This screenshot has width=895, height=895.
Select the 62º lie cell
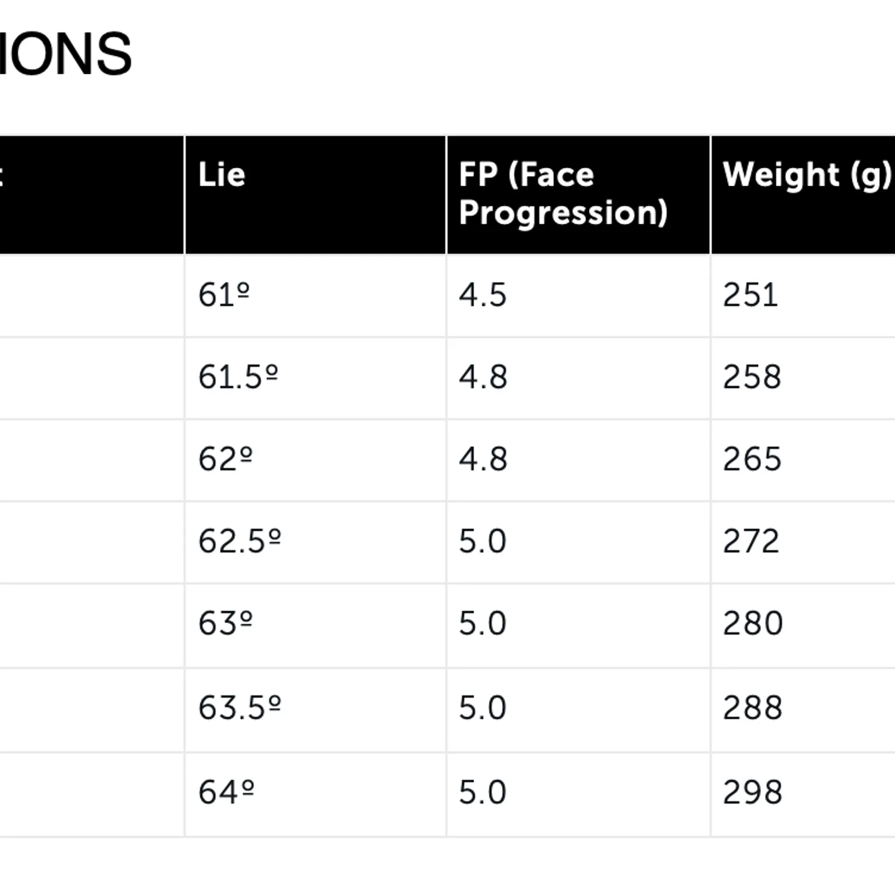(x=225, y=459)
